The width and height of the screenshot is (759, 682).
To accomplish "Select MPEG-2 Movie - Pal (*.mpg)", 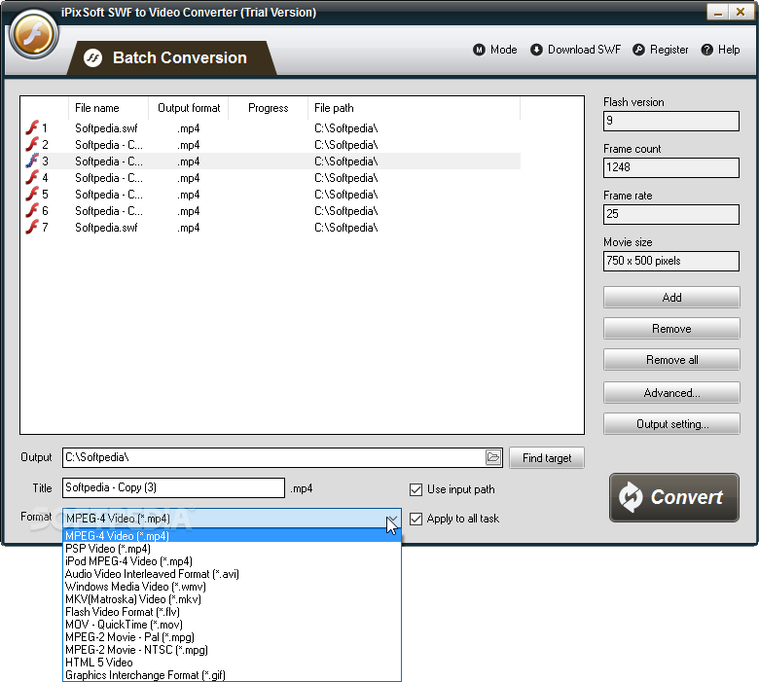I will click(x=232, y=637).
